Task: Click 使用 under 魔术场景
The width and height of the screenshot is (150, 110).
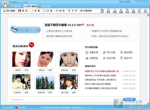Action: (x=74, y=93)
